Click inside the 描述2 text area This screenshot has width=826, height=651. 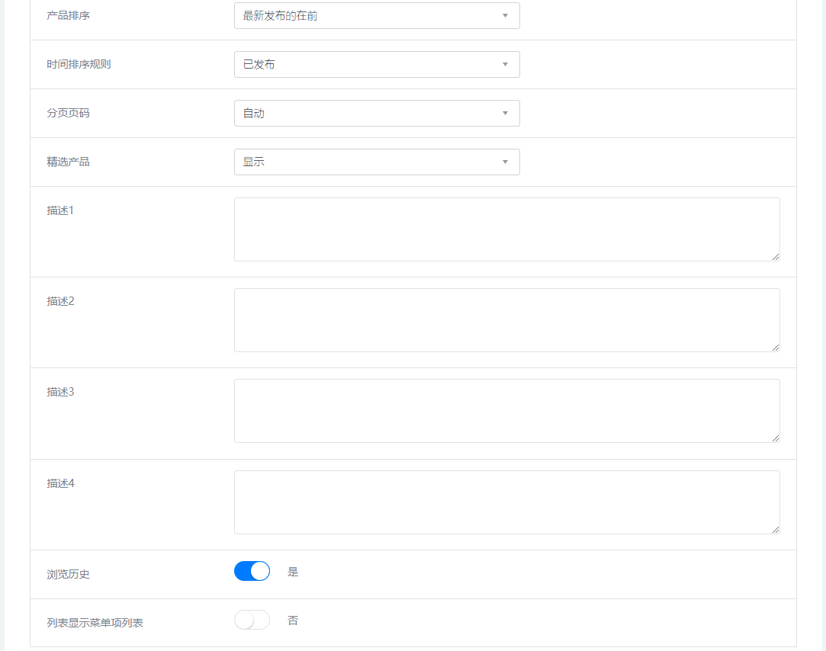[x=506, y=320]
